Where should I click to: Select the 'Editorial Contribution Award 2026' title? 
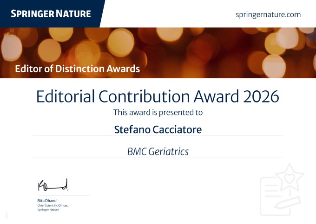point(158,96)
